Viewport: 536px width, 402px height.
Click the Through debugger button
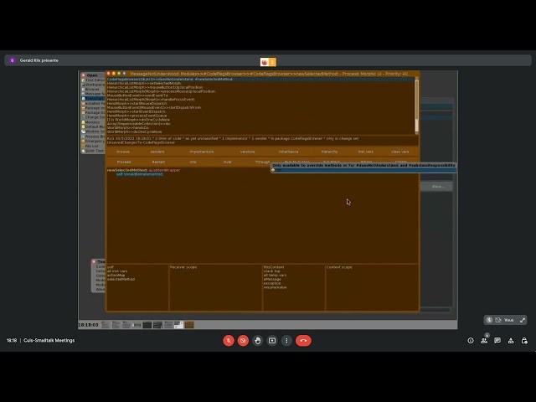(x=262, y=162)
